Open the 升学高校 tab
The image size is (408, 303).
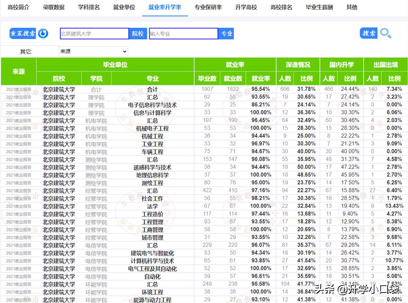[x=246, y=7]
